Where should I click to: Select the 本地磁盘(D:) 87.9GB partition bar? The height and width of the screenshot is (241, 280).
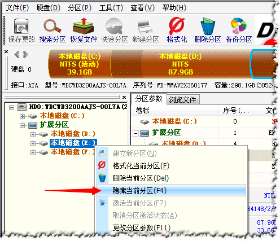(x=181, y=64)
